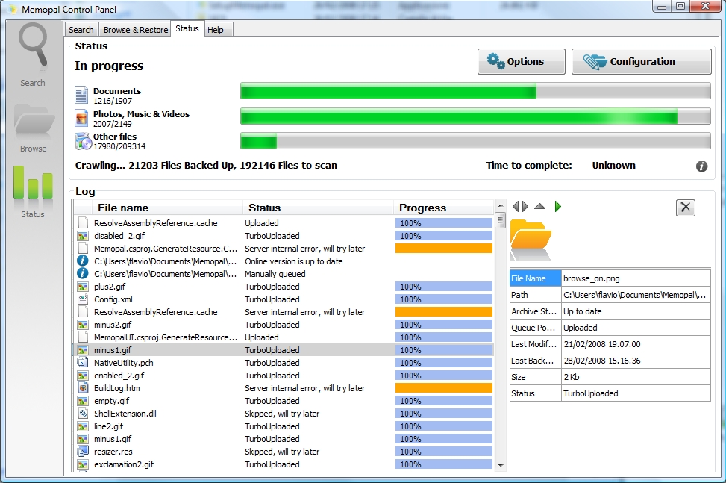Select Memopal.csproj.GenerateResource.C... log row
726x483 pixels.
pos(284,248)
